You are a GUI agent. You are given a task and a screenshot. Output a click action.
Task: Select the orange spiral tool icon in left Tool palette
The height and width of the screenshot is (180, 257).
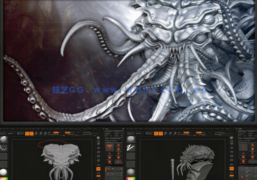[118, 150]
